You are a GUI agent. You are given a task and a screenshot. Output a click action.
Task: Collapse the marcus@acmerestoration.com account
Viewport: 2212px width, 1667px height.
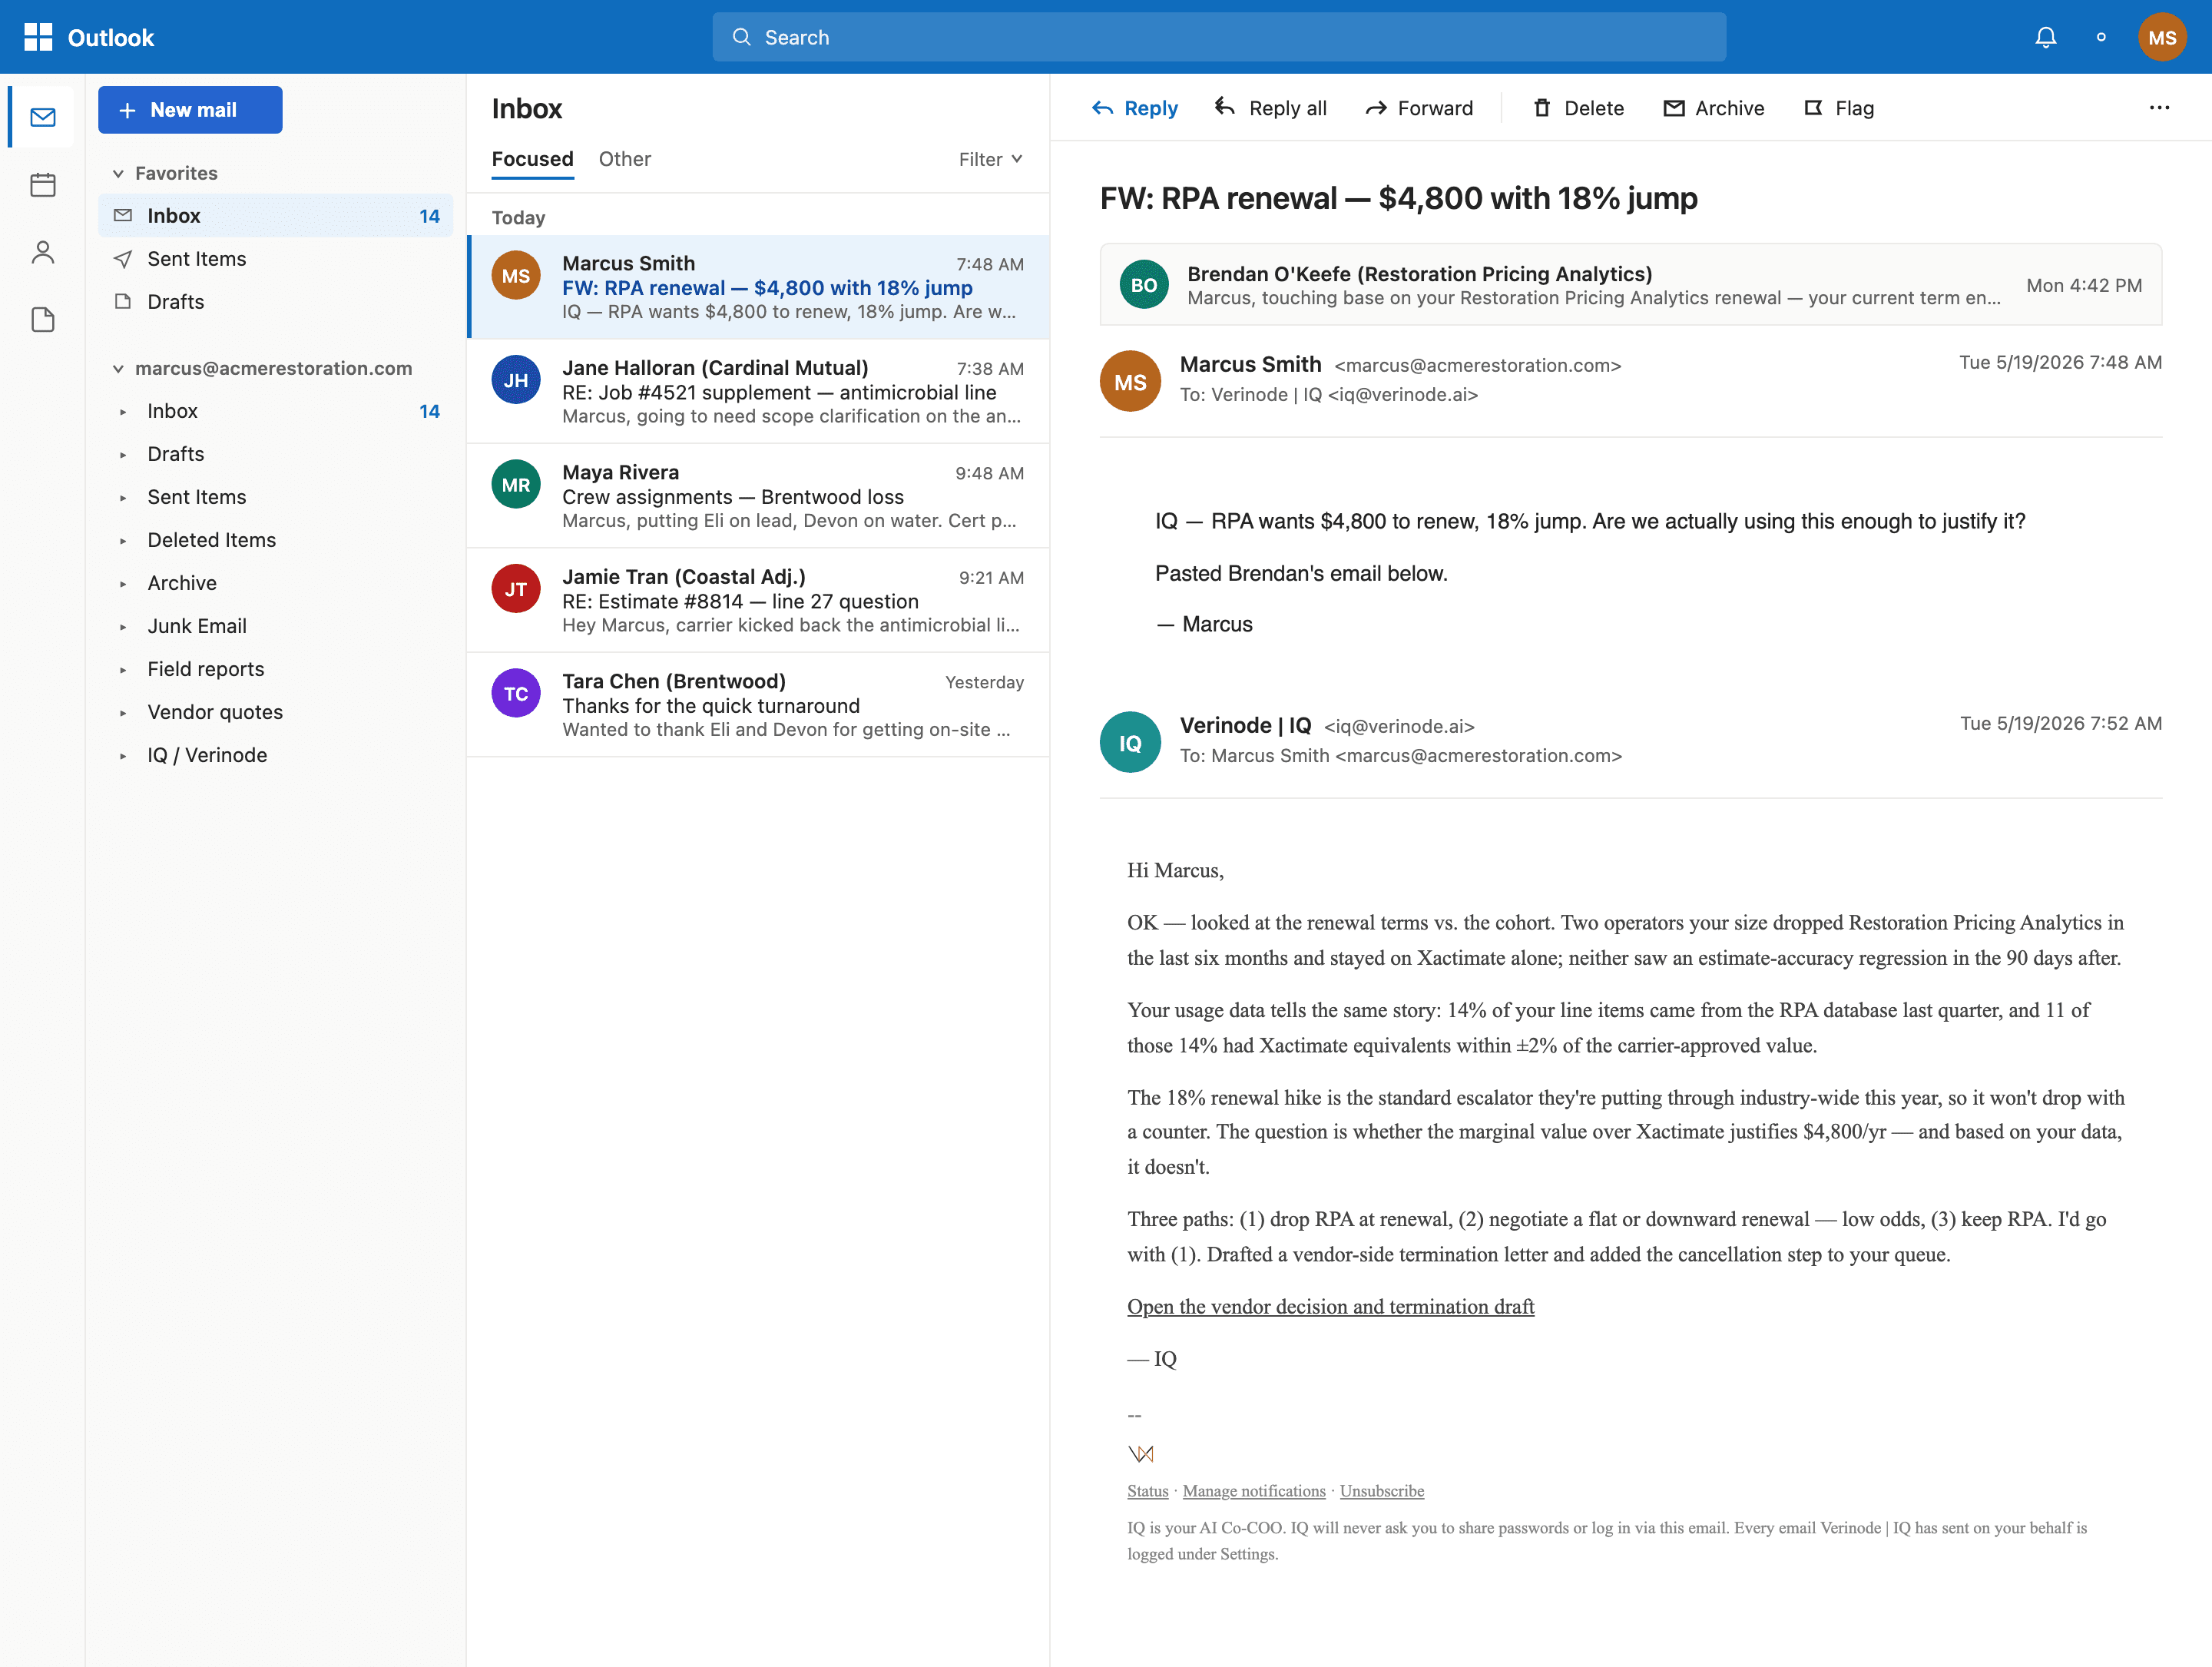[118, 369]
